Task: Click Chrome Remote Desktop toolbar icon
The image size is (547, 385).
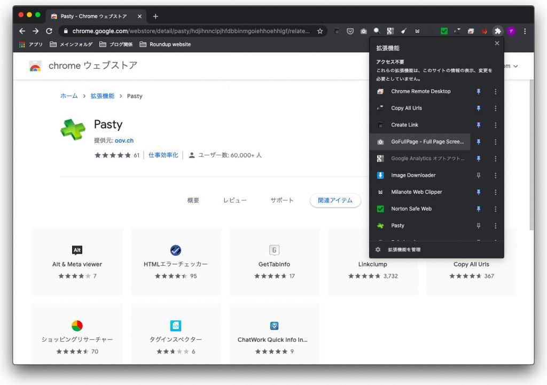Action: (471, 31)
